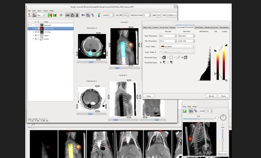Click the SPECT 23hr data set icon
Viewport: 261px width, 158px height.
point(42,29)
